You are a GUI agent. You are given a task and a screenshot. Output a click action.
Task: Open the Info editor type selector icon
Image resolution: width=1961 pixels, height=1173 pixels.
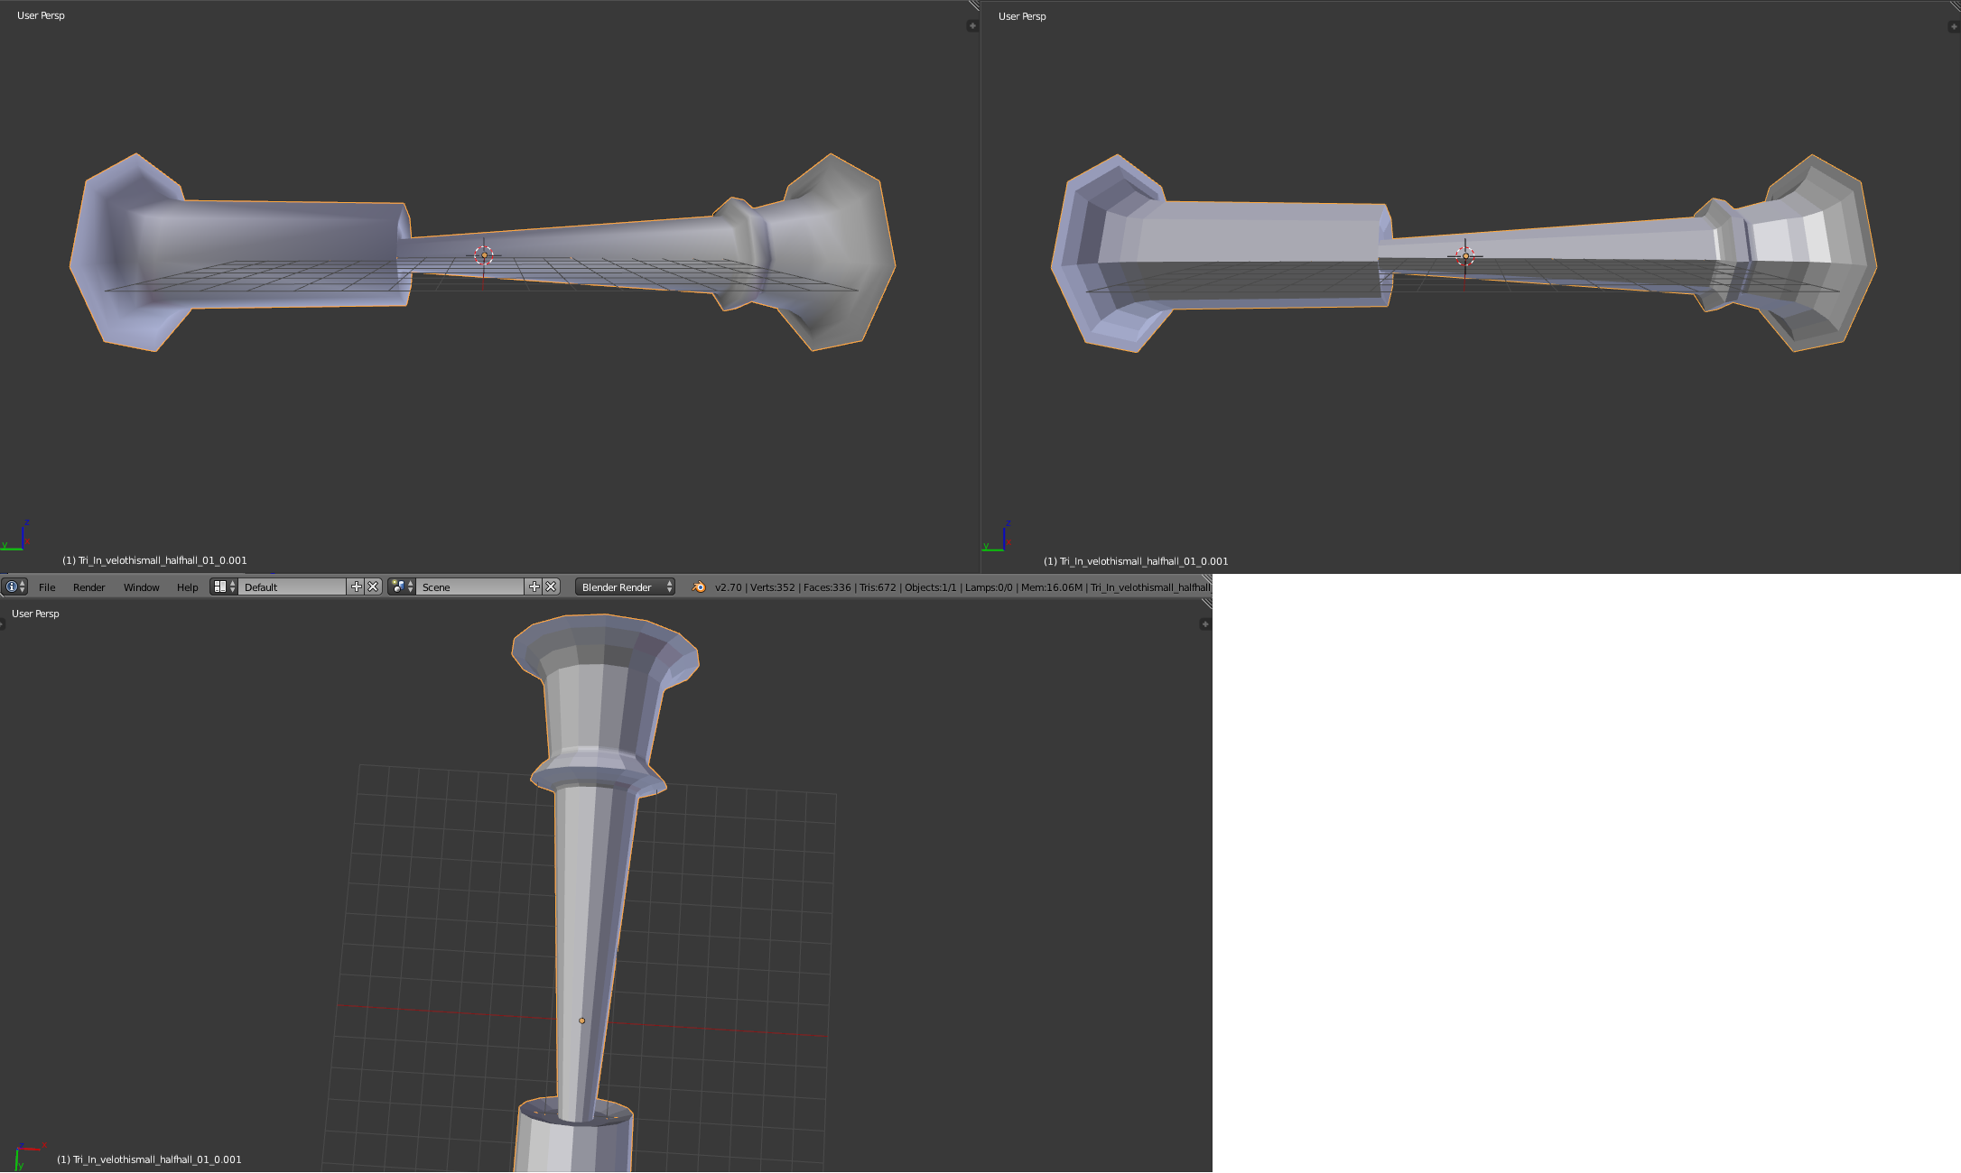[14, 586]
